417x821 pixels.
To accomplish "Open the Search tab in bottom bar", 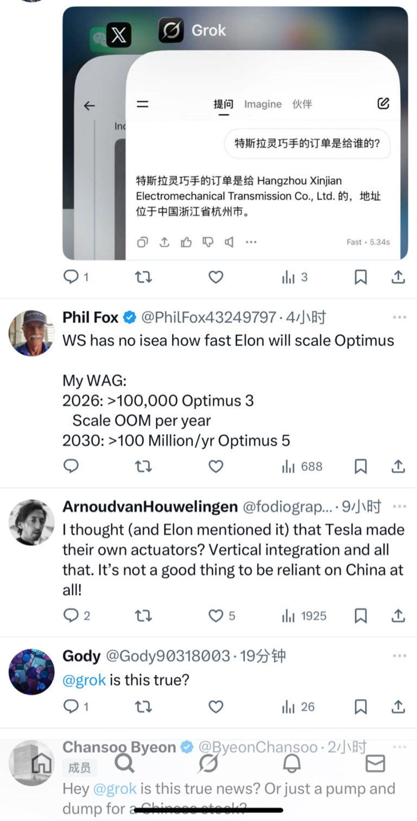I will [x=124, y=764].
